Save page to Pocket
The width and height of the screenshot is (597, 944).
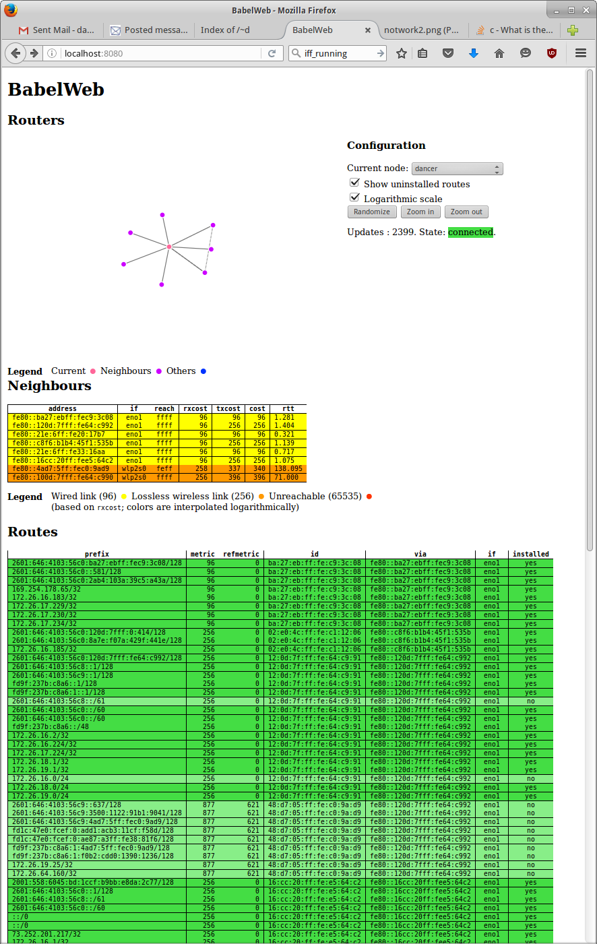click(x=448, y=53)
